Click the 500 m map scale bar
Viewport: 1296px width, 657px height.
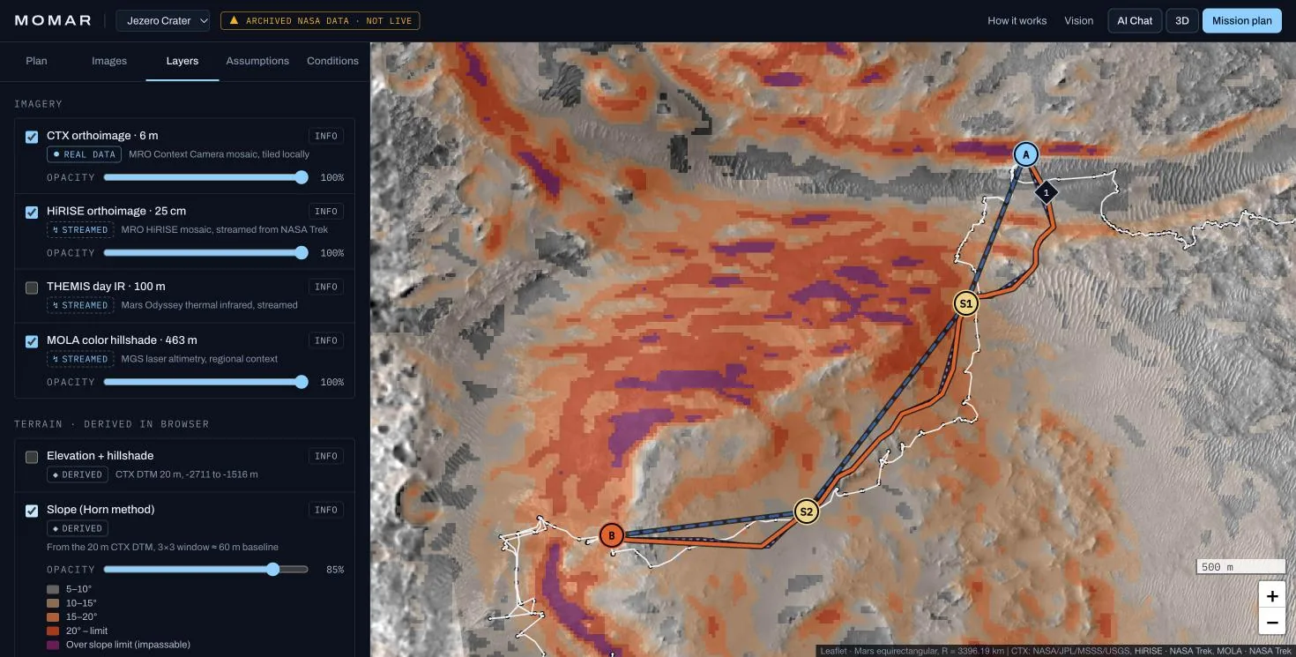[x=1240, y=566]
